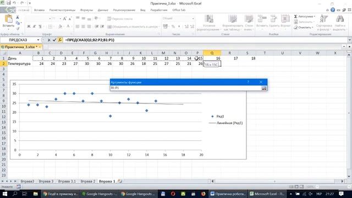Open the number format dropdown (Общий)
352x198 pixels.
(193, 18)
